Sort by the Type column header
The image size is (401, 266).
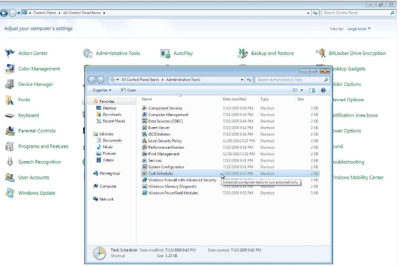tap(265, 99)
